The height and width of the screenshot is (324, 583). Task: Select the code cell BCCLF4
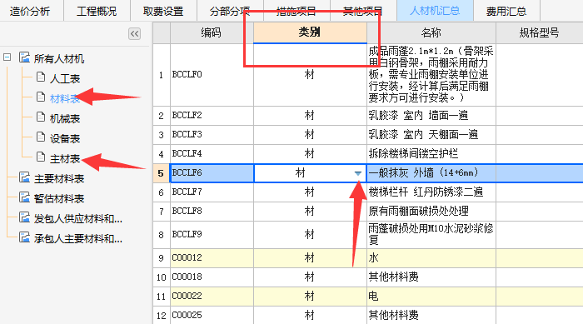[212, 154]
